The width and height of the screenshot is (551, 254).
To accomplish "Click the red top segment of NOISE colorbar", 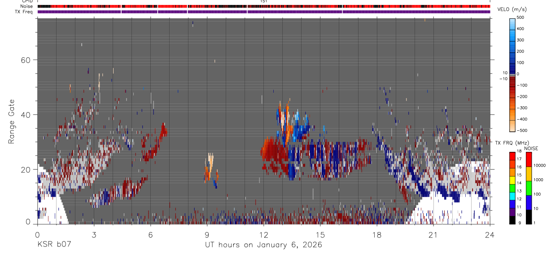I will [x=529, y=159].
